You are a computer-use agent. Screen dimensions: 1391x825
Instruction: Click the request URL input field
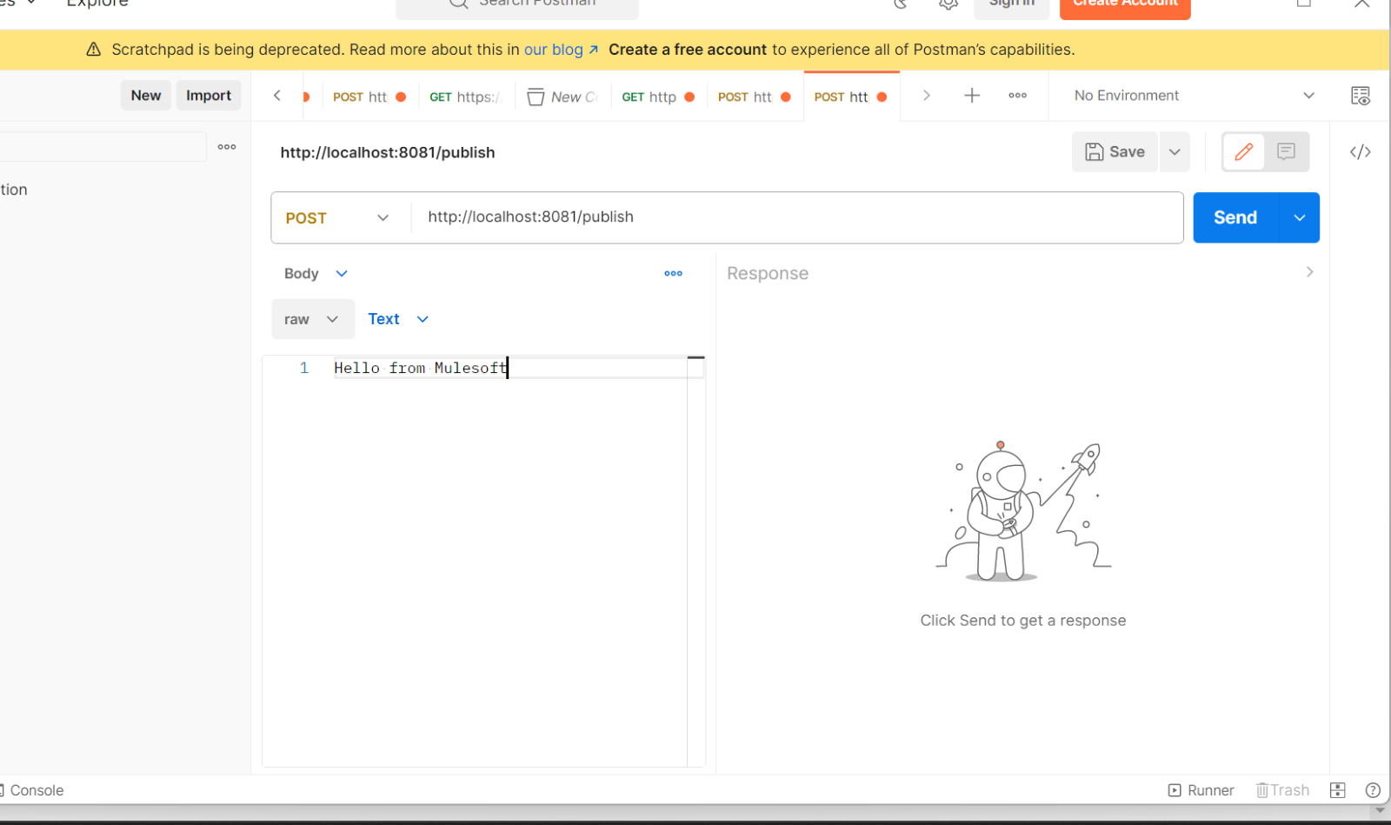pos(795,217)
